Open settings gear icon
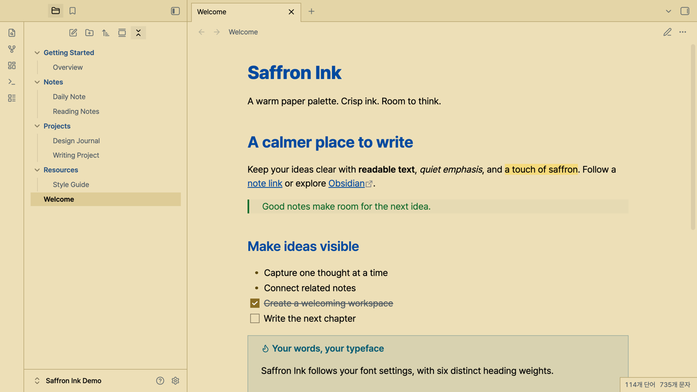 [x=175, y=381]
